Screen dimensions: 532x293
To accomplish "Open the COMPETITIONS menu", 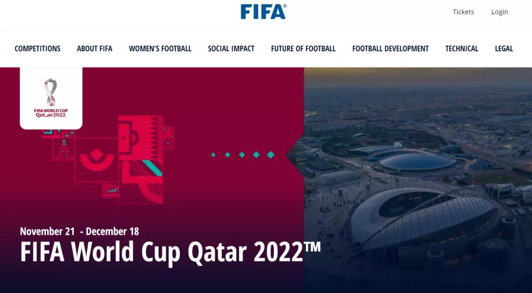I will [37, 48].
